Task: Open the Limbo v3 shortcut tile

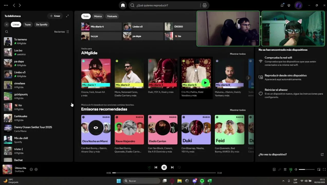Action: click(x=143, y=26)
